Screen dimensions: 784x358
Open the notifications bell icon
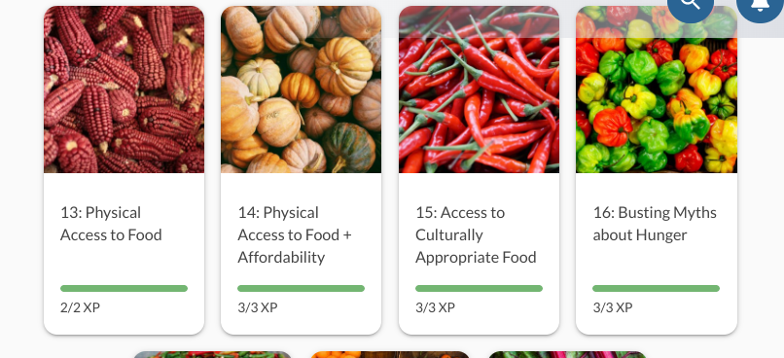click(760, 5)
